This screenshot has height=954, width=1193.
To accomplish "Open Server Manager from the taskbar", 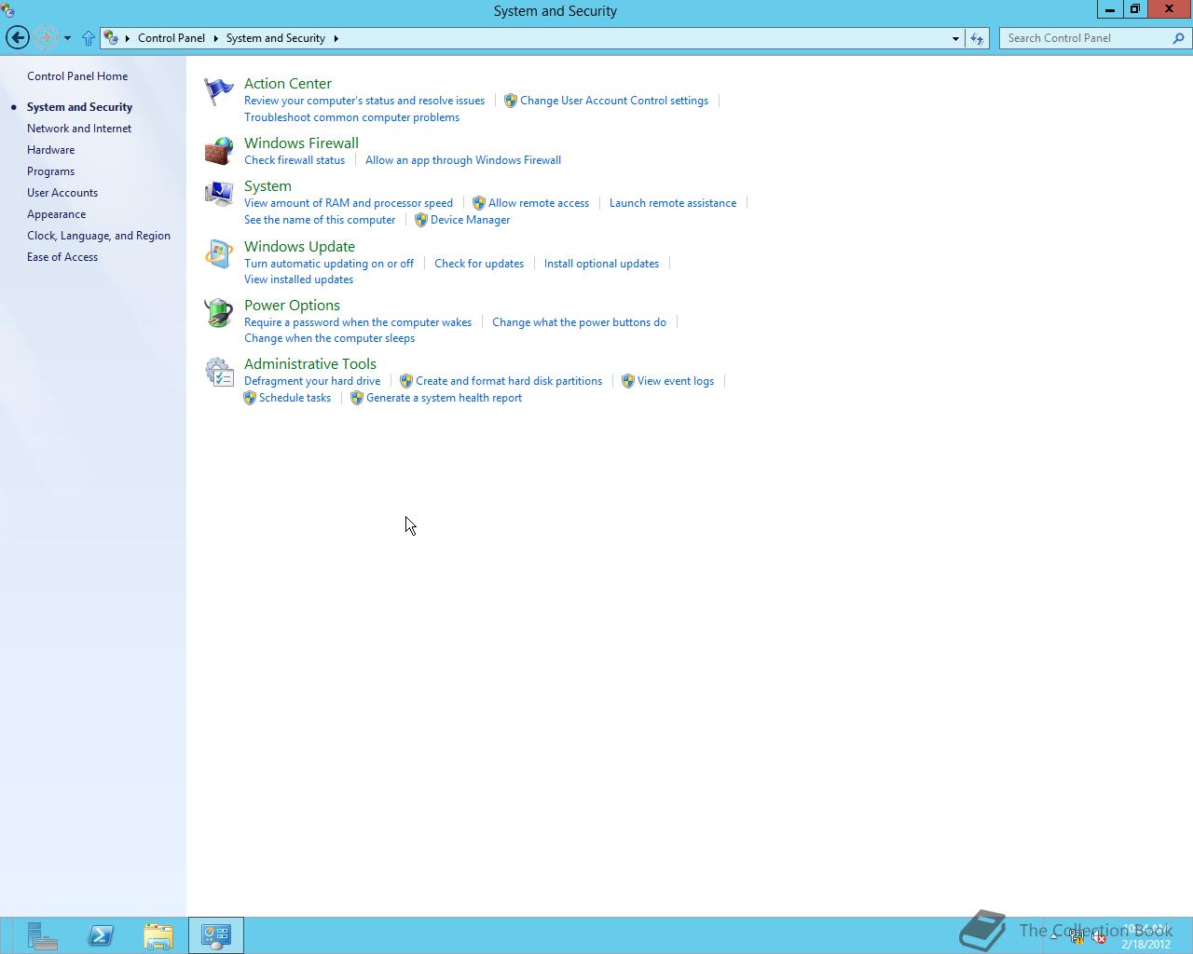I will pos(42,935).
